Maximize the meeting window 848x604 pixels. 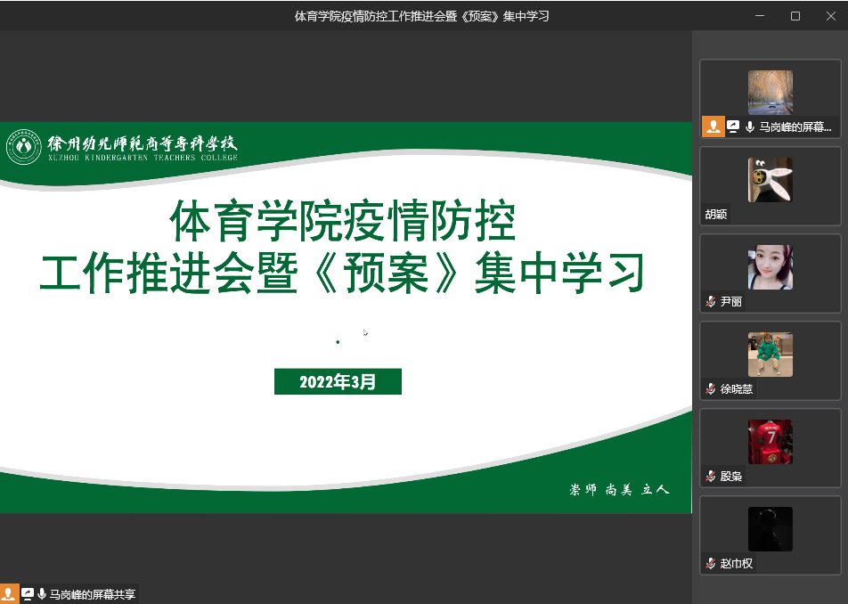(x=795, y=16)
